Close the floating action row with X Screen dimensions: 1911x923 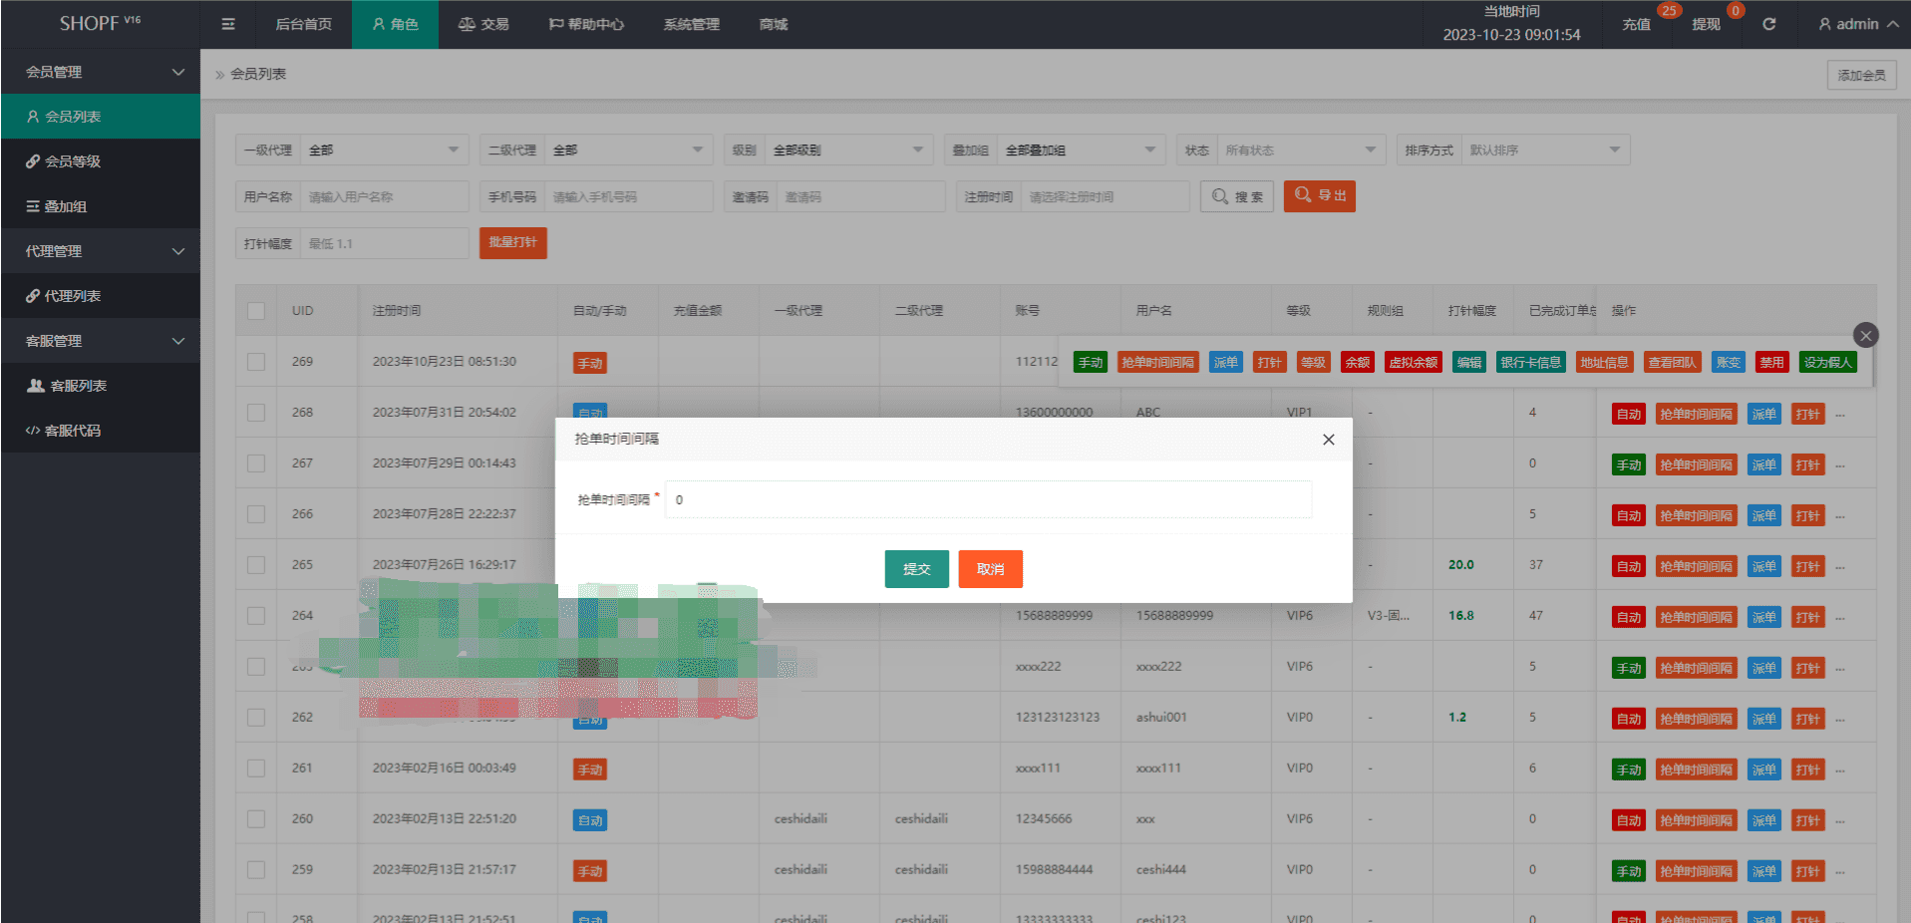pyautogui.click(x=1865, y=336)
